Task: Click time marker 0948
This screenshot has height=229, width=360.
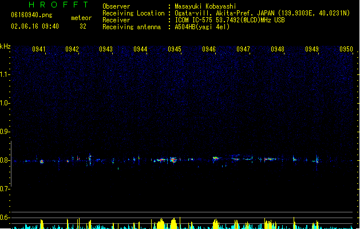Action: (x=278, y=49)
